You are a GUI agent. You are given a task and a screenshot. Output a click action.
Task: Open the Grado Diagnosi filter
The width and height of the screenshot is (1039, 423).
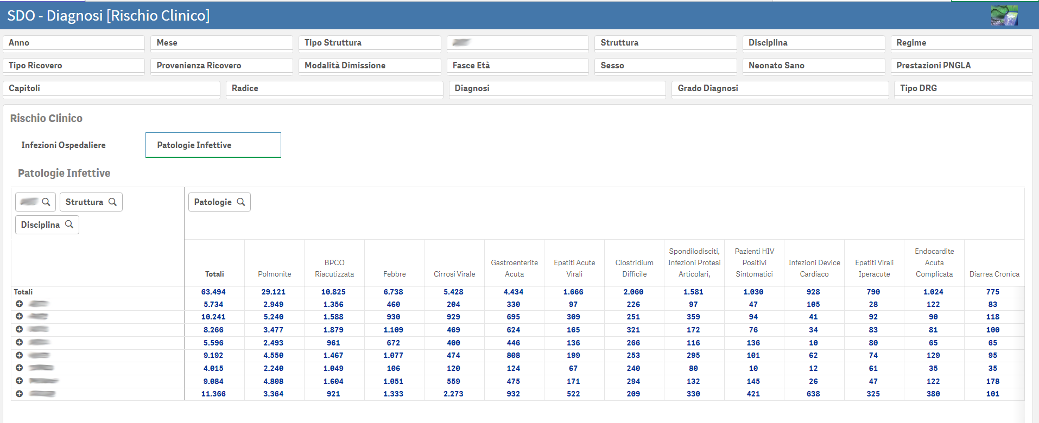tap(780, 88)
